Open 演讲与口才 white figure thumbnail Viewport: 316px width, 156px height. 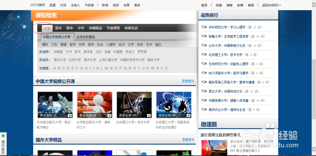click(95, 105)
